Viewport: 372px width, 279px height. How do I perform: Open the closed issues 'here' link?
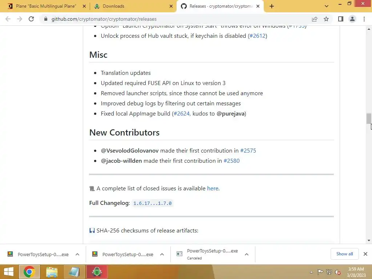coord(213,189)
